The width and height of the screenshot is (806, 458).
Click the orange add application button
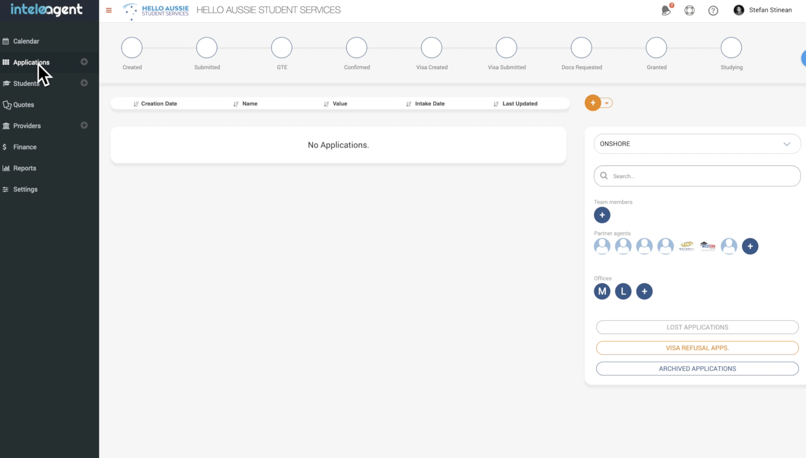pos(592,103)
